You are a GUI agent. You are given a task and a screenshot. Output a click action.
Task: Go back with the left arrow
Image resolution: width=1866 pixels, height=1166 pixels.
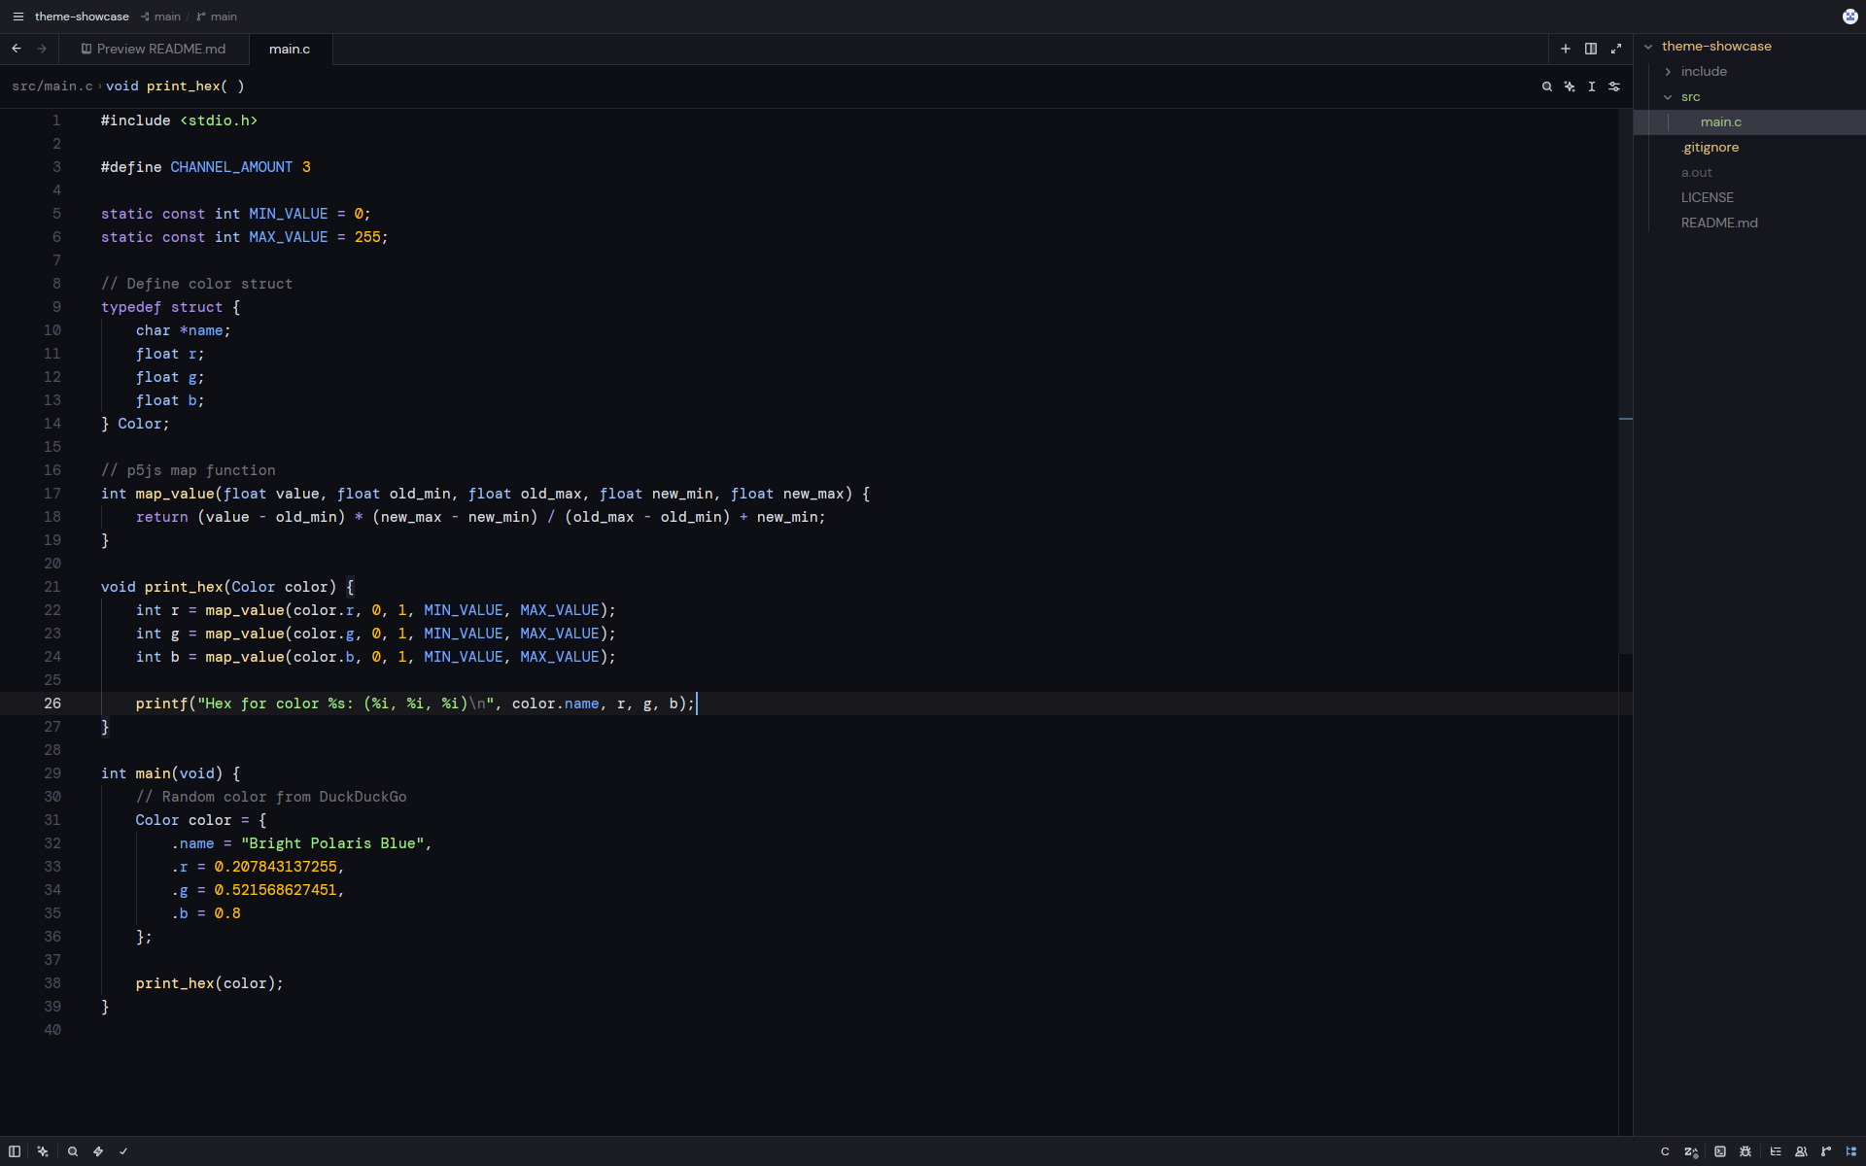(17, 49)
